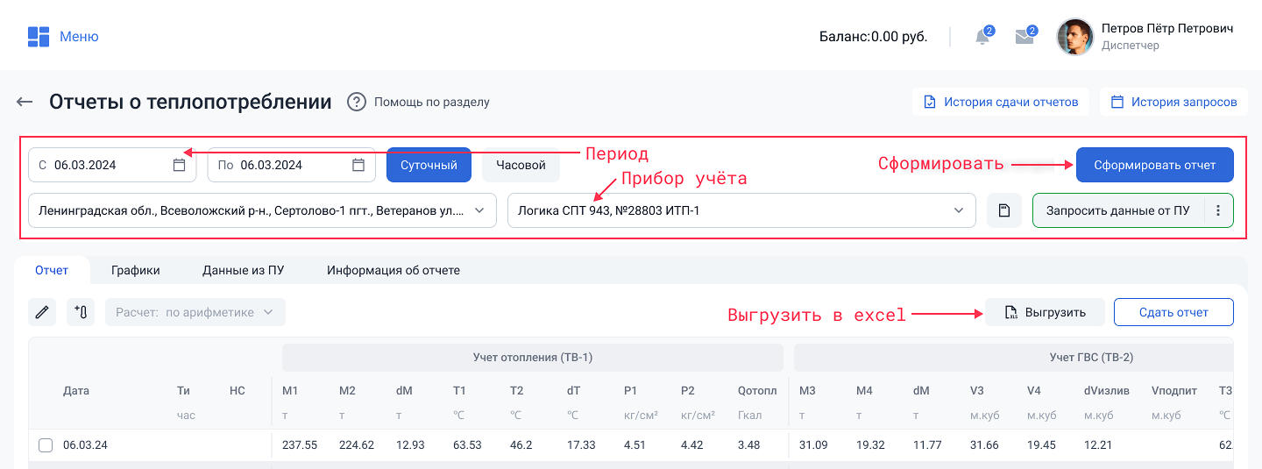Open the notifications bell

click(982, 37)
